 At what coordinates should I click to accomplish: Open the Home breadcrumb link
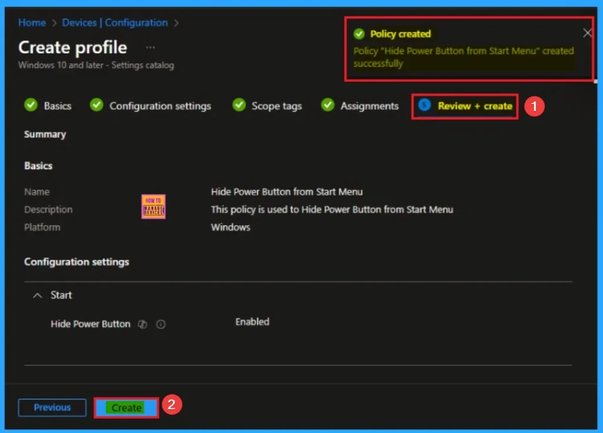(x=32, y=23)
